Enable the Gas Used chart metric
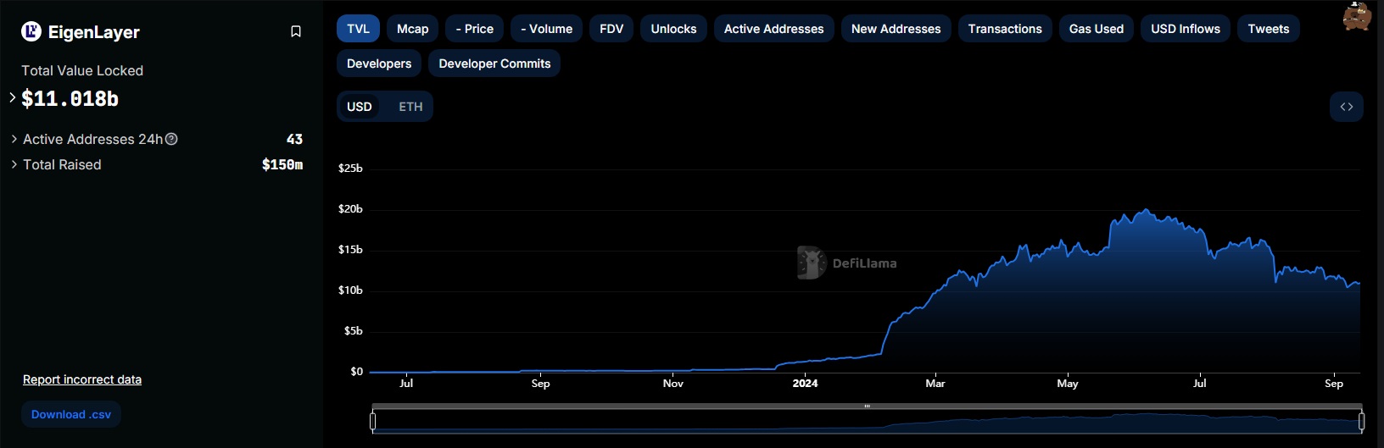 pyautogui.click(x=1097, y=29)
